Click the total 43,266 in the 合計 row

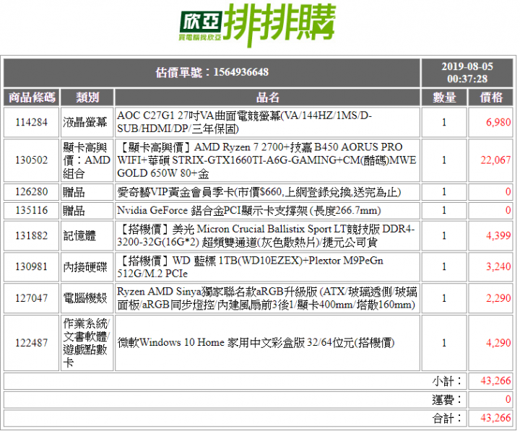495,418
